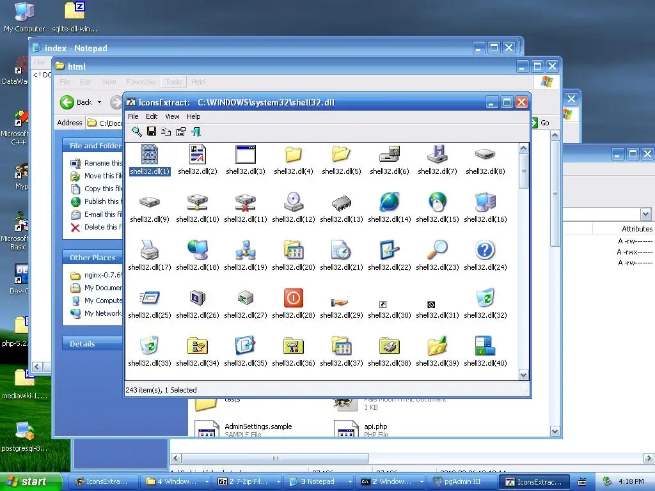Open the Help menu in IconsExtract
655x491 pixels.
(193, 116)
